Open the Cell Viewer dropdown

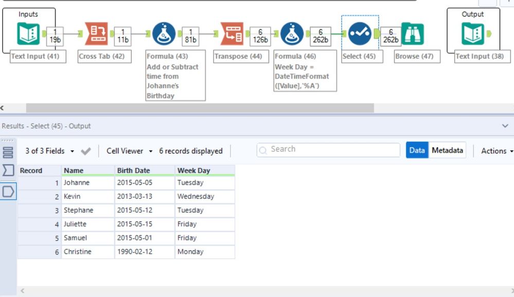pos(130,151)
